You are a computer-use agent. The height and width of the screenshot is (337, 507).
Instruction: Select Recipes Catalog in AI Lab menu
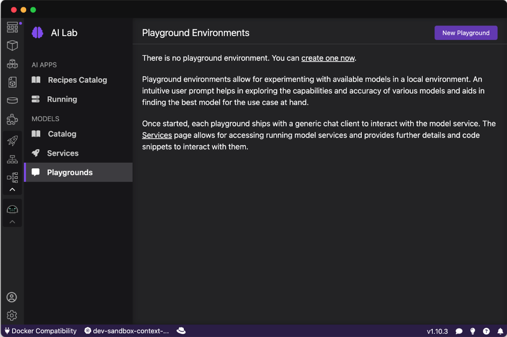[x=77, y=80]
